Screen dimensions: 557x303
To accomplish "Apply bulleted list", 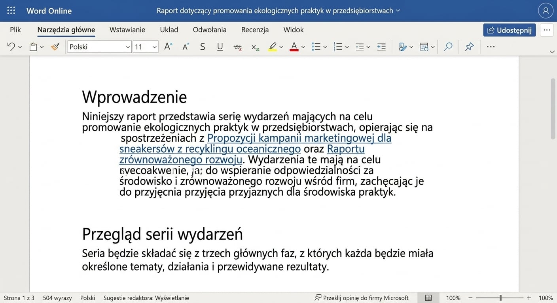I will pyautogui.click(x=316, y=47).
